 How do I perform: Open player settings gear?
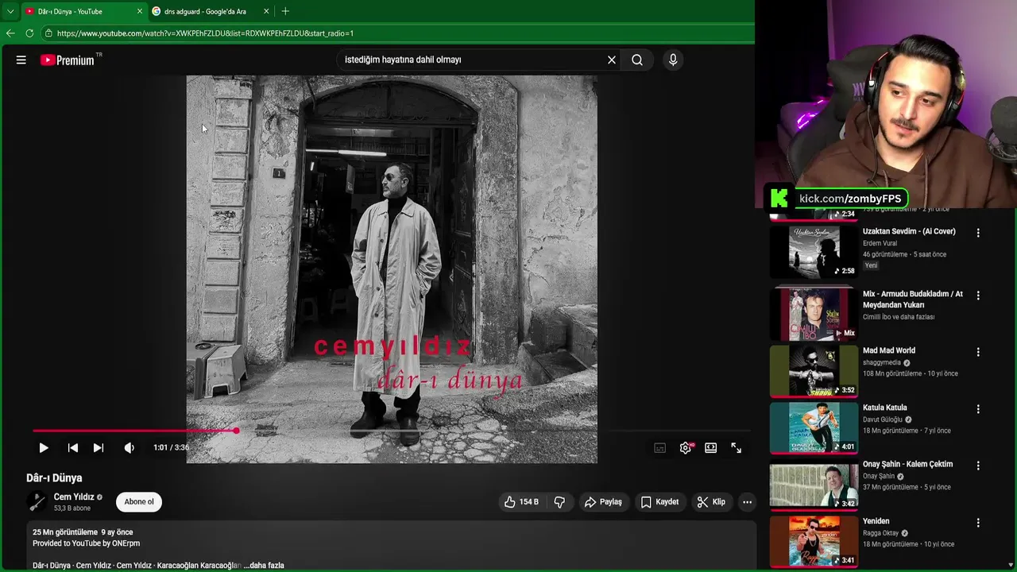686,448
